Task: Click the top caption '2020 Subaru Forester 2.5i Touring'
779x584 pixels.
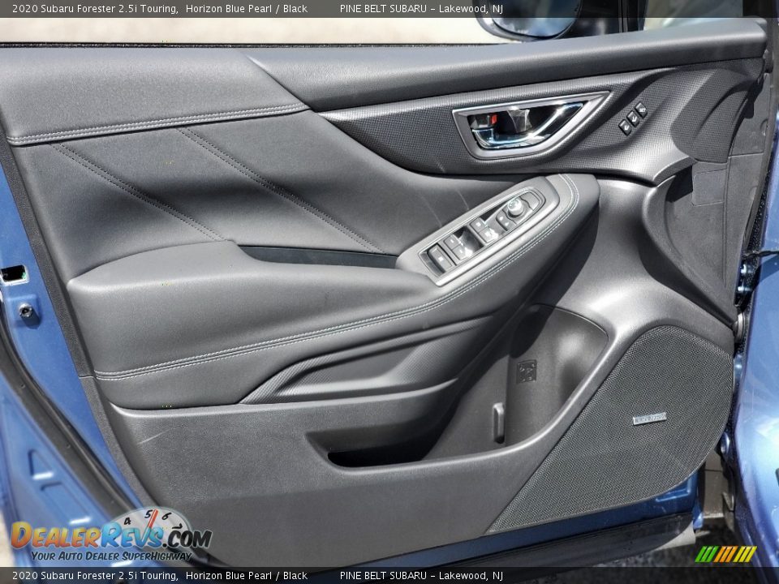Action: pyautogui.click(x=95, y=8)
